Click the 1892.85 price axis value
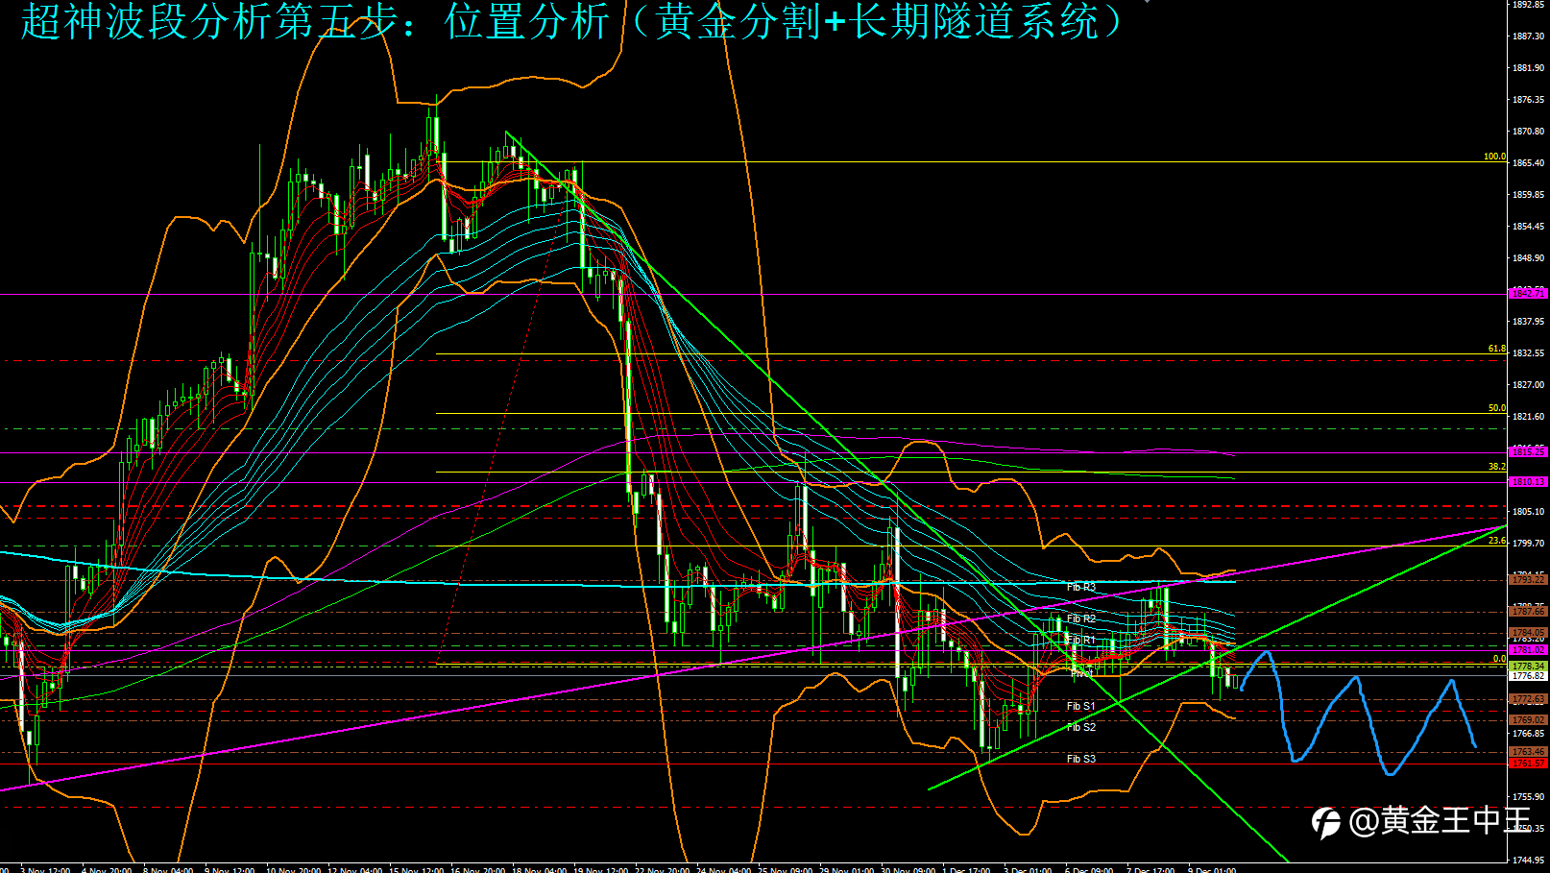 pos(1528,5)
